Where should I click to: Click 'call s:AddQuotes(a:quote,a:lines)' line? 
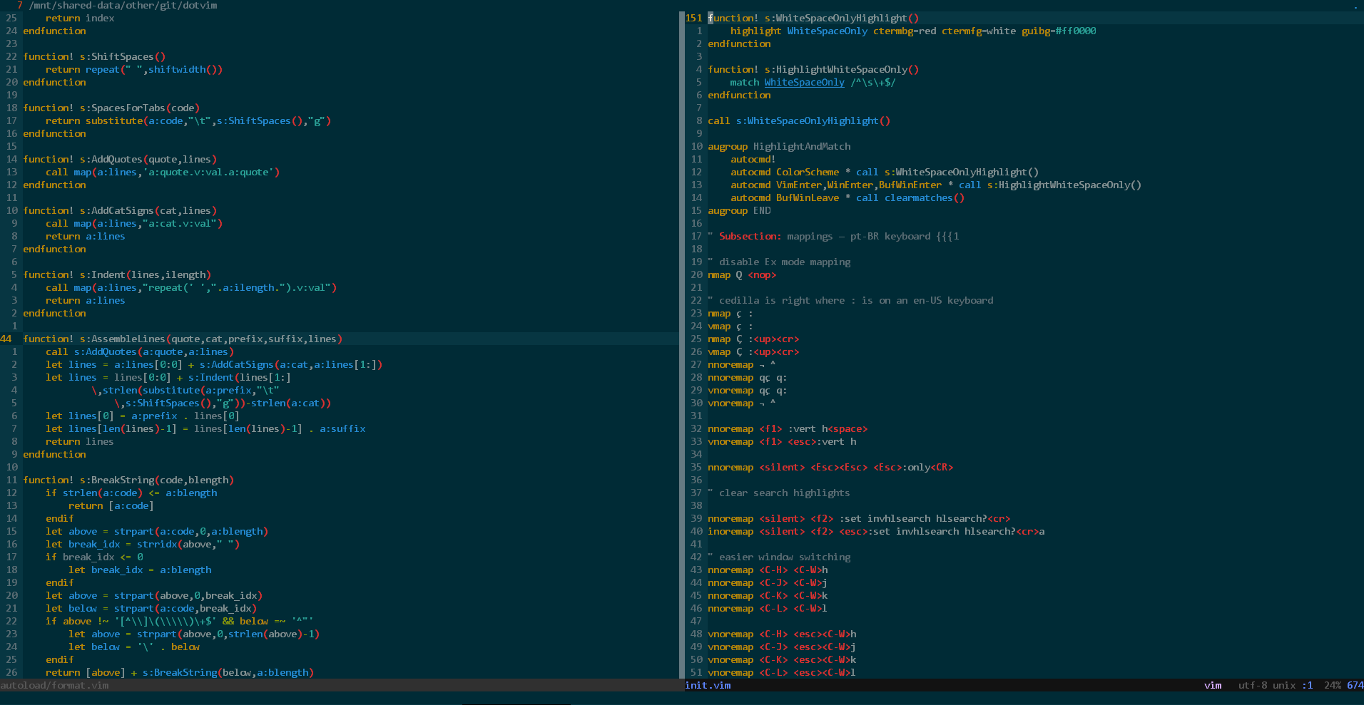tap(140, 351)
